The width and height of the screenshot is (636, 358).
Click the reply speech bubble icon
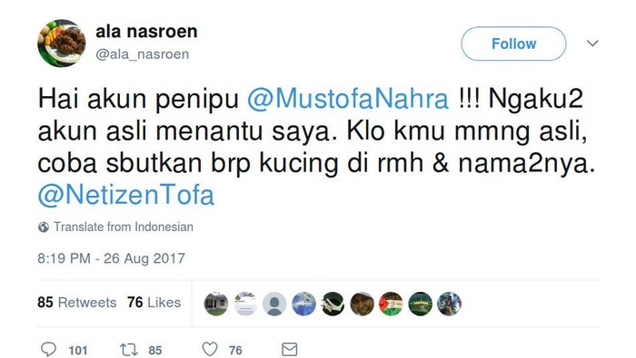click(48, 349)
